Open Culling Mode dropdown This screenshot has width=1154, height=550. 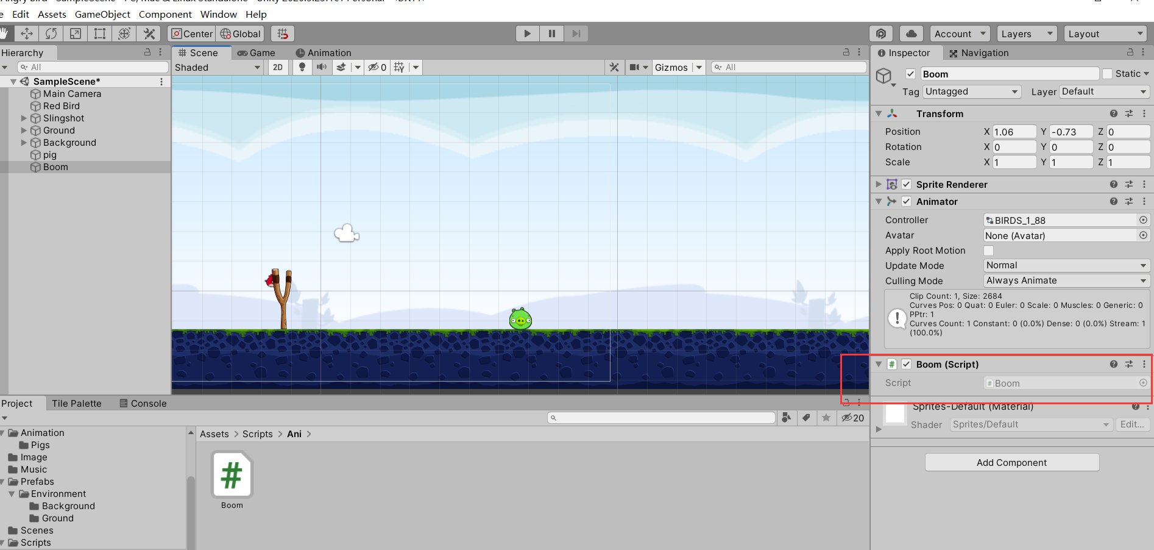pyautogui.click(x=1067, y=280)
